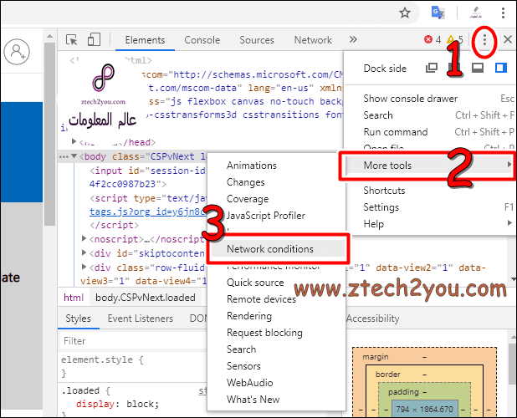
Task: Open the tags.js script link
Action: point(147,212)
